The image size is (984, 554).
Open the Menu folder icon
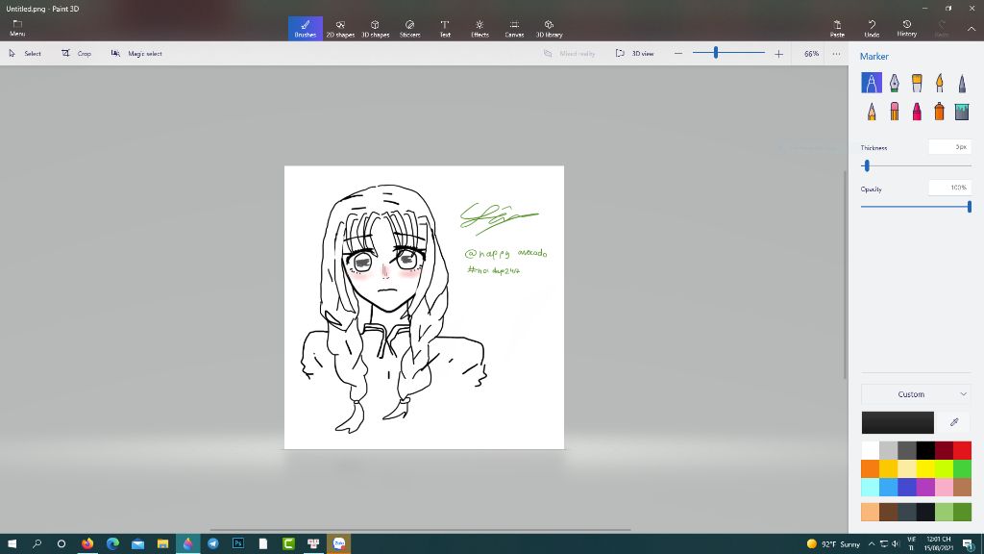pyautogui.click(x=17, y=28)
